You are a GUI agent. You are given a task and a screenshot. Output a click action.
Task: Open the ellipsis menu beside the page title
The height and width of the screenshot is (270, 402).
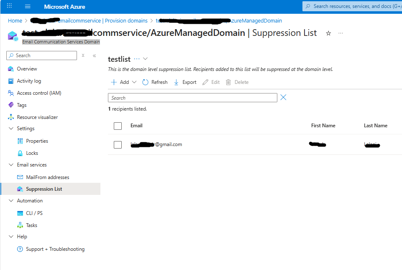tap(341, 33)
